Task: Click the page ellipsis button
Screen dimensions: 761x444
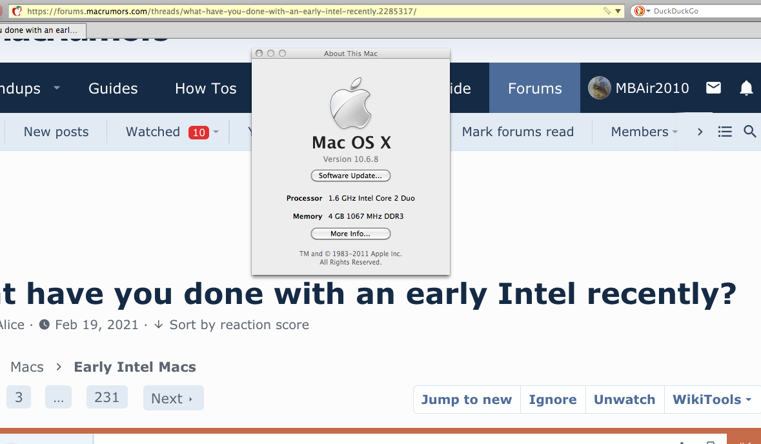Action: tap(58, 398)
